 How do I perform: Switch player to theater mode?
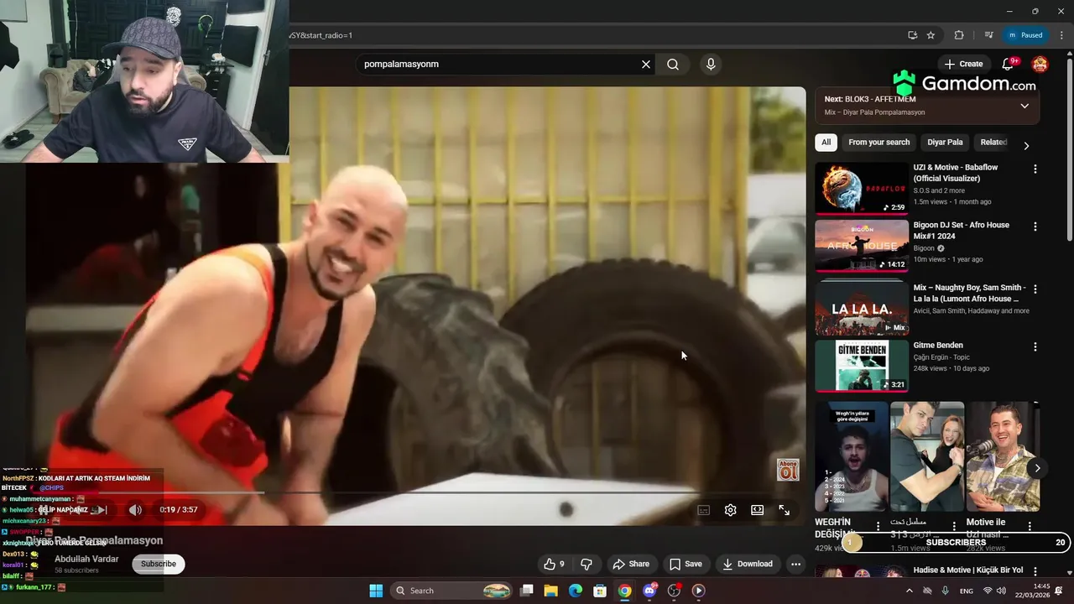[757, 510]
